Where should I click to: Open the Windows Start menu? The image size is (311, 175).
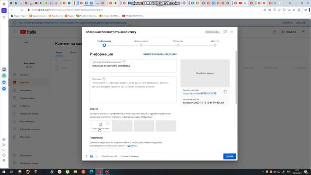(x=4, y=172)
